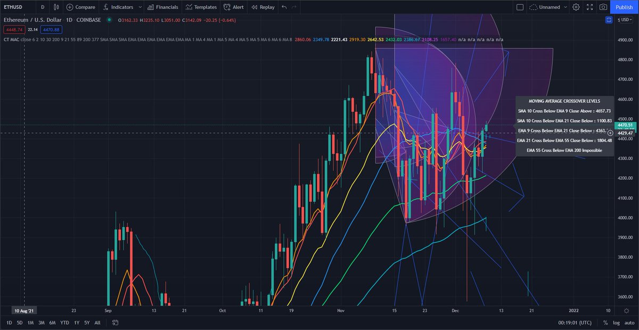Click the plus icon on the price scale

[610, 133]
